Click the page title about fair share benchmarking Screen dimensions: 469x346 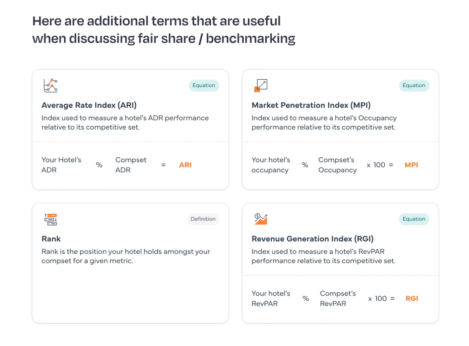[x=163, y=30]
